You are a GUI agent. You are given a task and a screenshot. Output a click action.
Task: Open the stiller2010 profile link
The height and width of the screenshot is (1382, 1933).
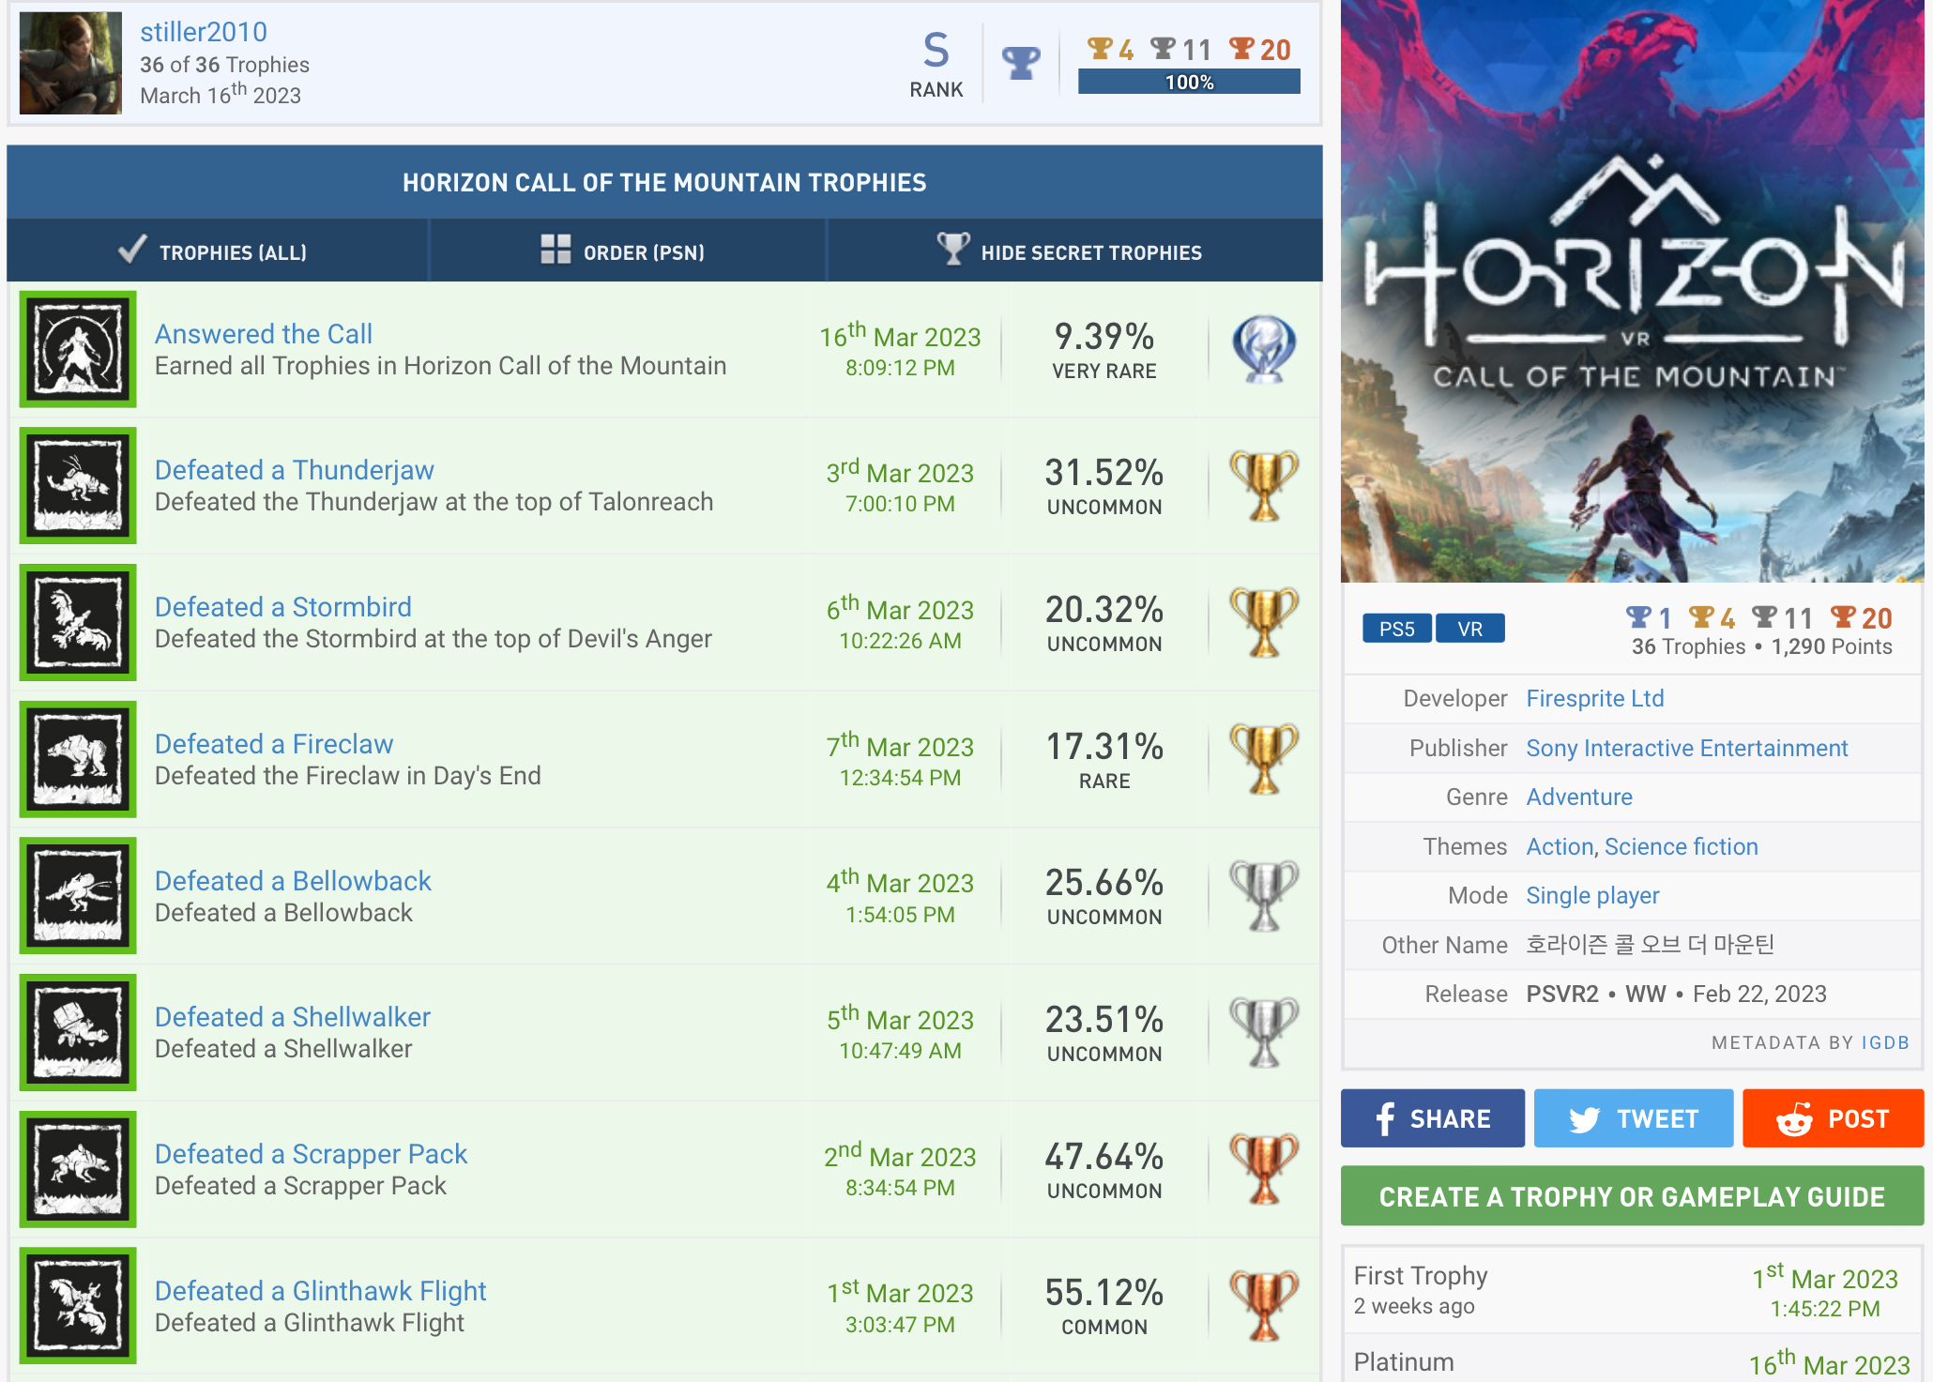click(x=204, y=32)
